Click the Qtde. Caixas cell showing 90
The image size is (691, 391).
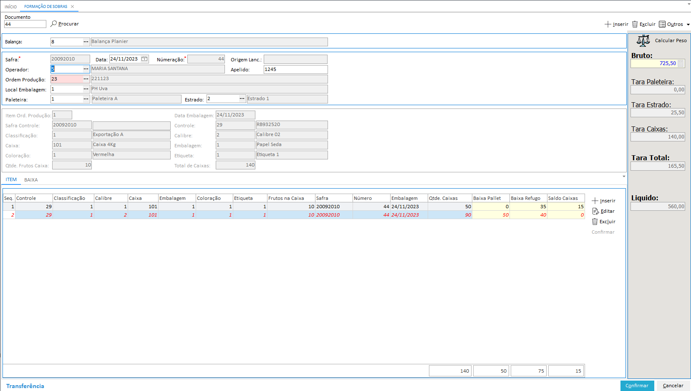450,215
